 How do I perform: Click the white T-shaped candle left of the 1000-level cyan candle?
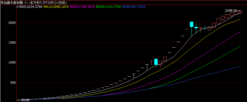pos(147,67)
